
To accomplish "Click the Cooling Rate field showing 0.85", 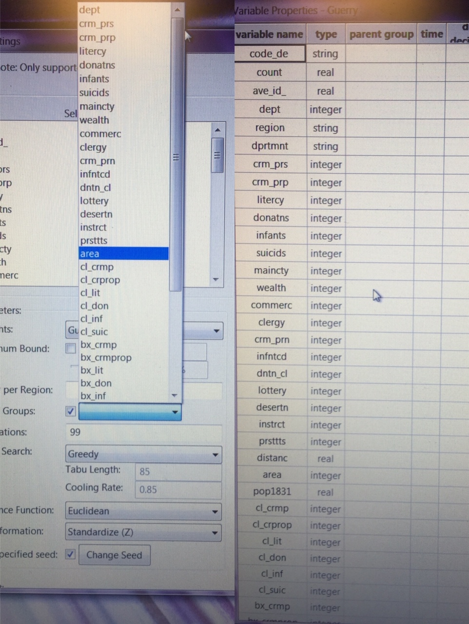I will [x=178, y=489].
